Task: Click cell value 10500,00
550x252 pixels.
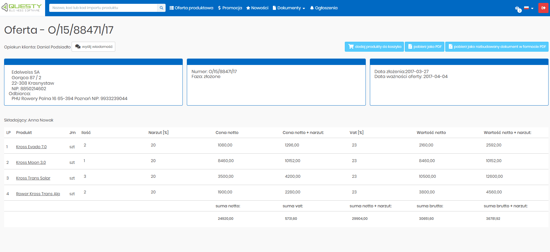Action: (427, 176)
